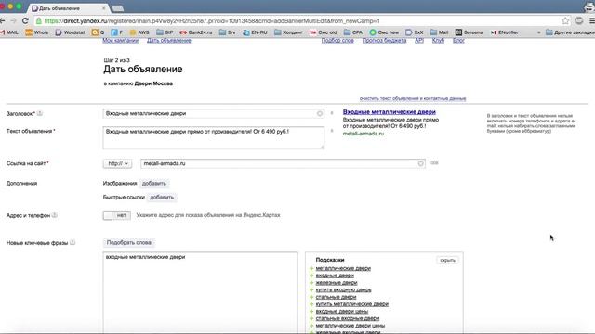This screenshot has width=595, height=334.
Task: Click the Подобрать слова button
Action: coord(129,243)
